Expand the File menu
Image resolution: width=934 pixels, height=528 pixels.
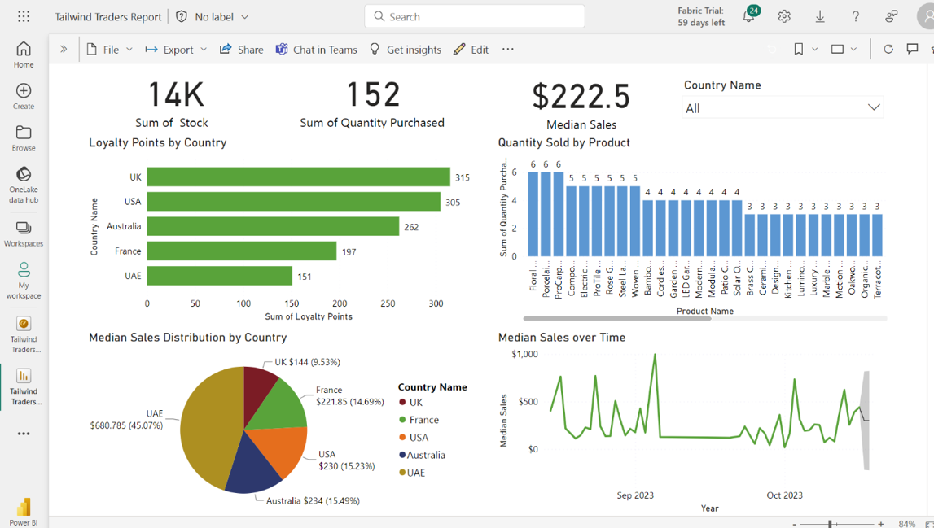[x=110, y=50]
